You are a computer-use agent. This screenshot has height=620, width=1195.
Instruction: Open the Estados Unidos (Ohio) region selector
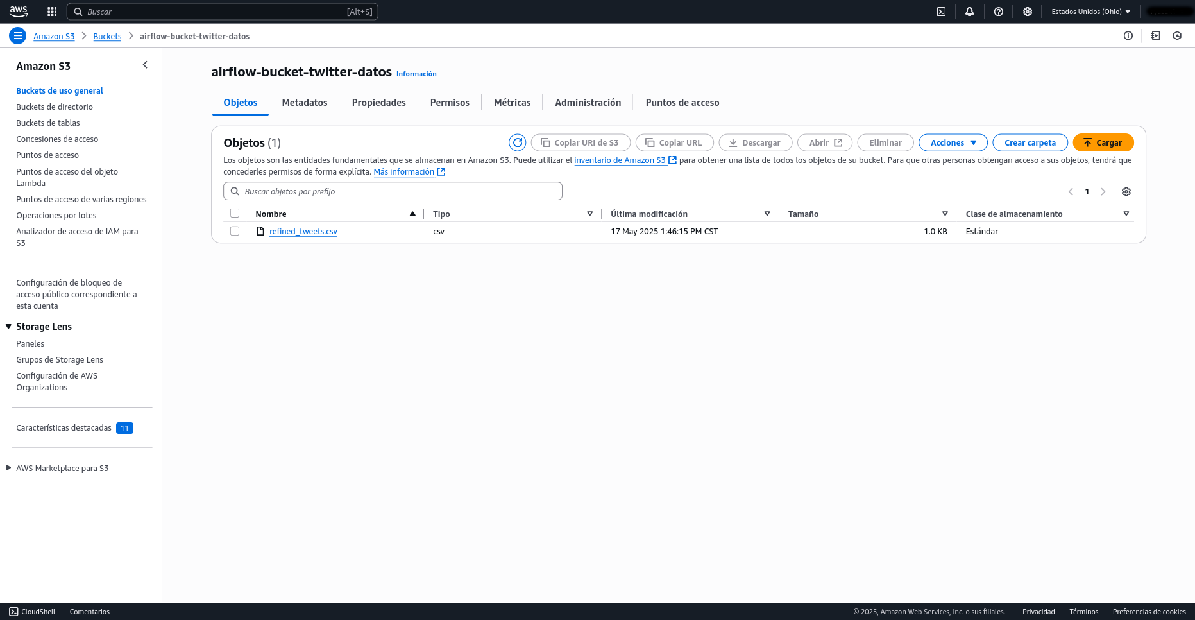point(1090,12)
